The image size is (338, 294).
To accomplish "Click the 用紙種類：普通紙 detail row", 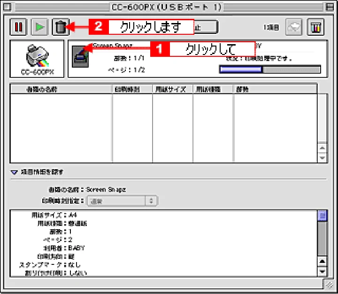I will pyautogui.click(x=62, y=223).
